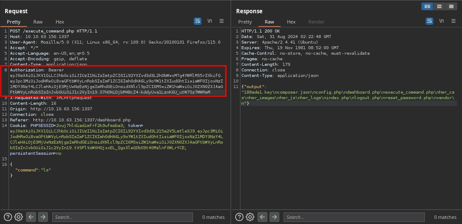
Task: Toggle word wrap in Request panel
Action: (198, 21)
